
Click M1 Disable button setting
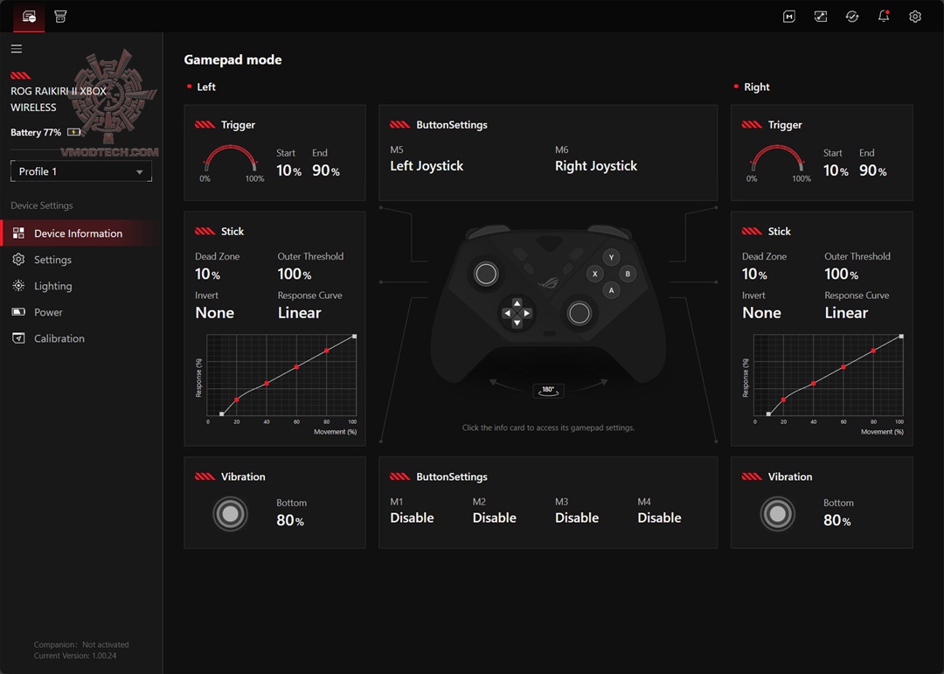(x=412, y=511)
